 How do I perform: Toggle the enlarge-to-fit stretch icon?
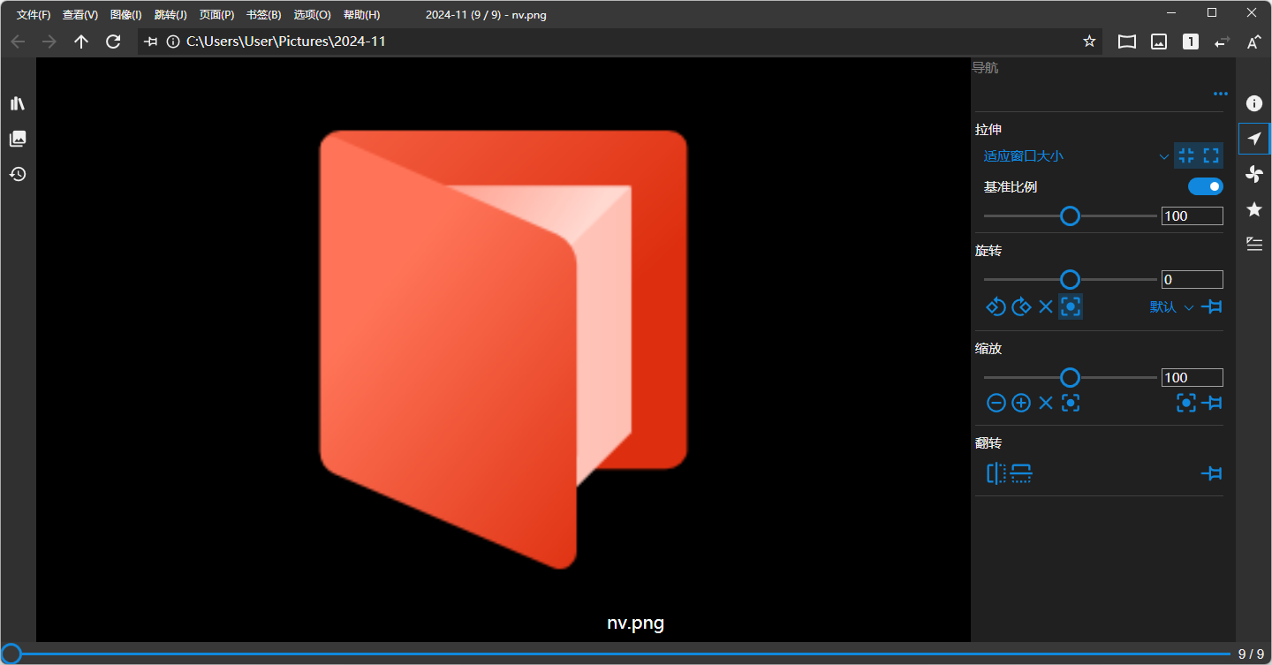pos(1211,155)
